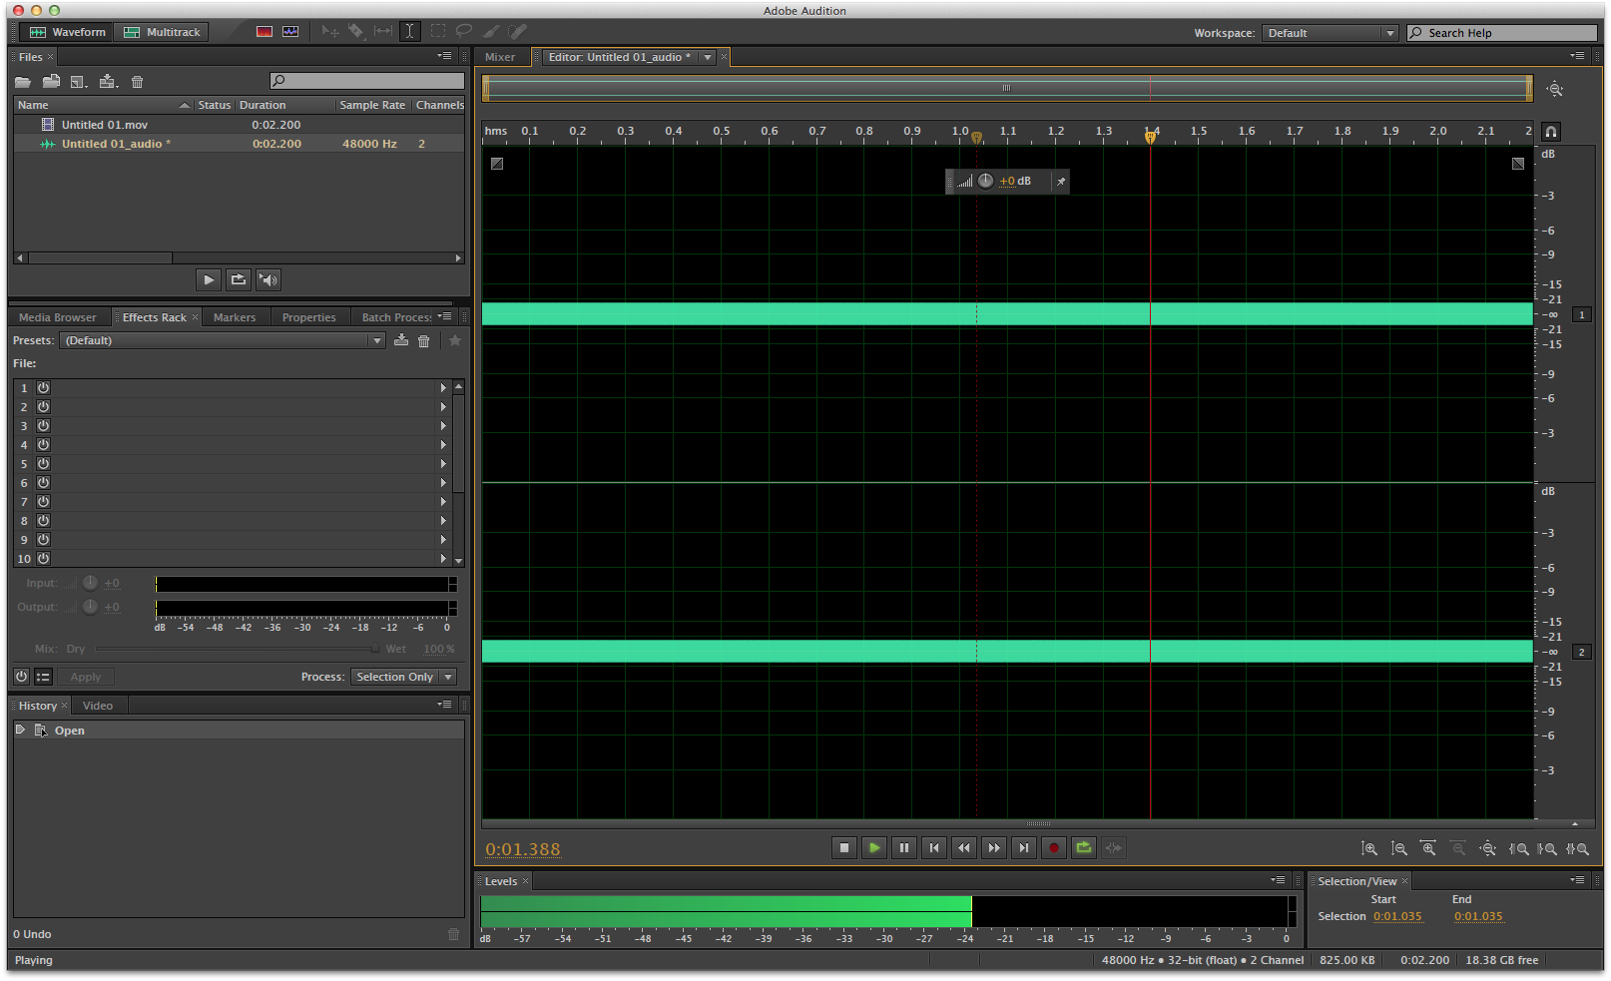Image resolution: width=1611 pixels, height=981 pixels.
Task: Switch to Multitrack view
Action: (x=161, y=32)
